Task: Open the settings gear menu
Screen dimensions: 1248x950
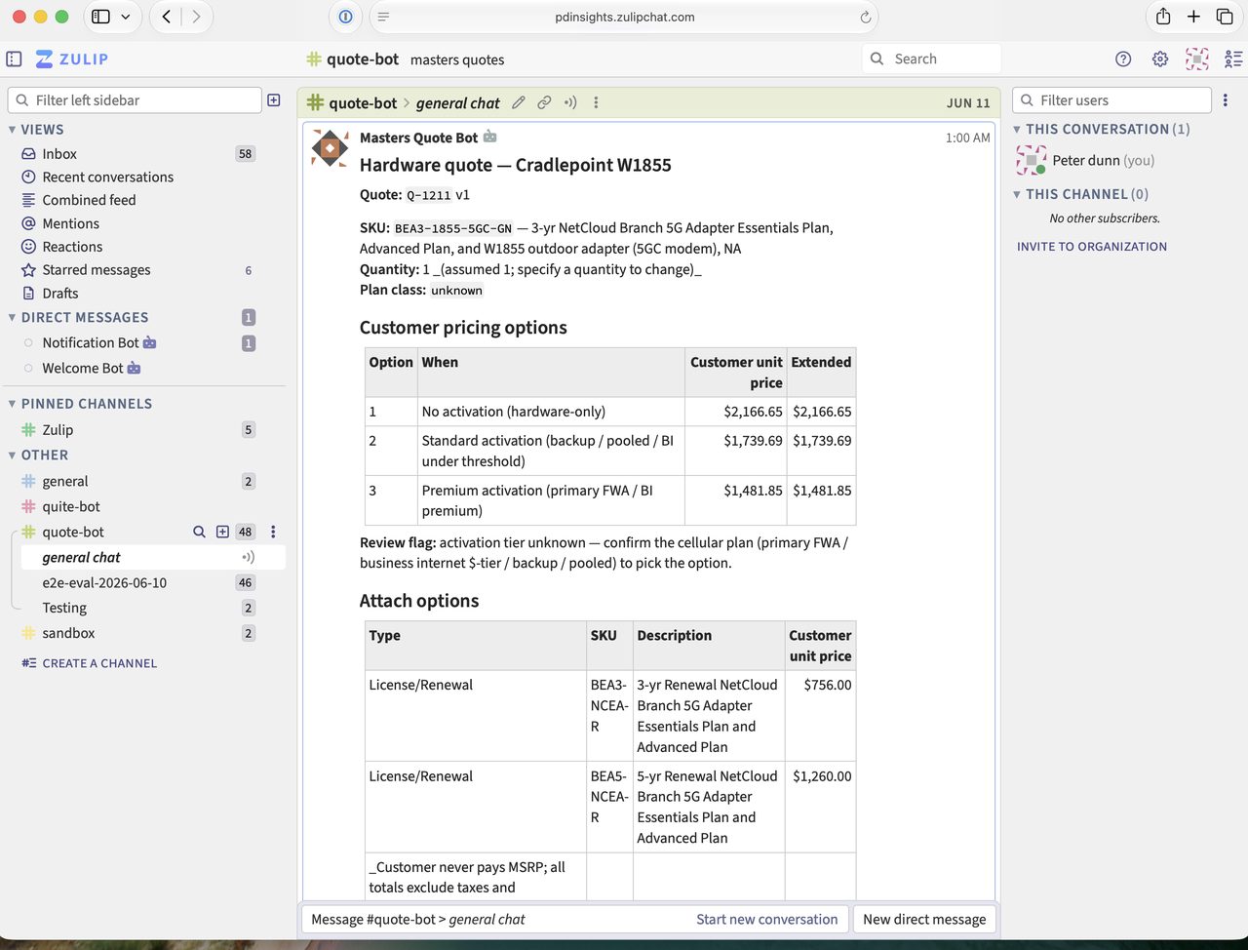Action: click(1160, 59)
